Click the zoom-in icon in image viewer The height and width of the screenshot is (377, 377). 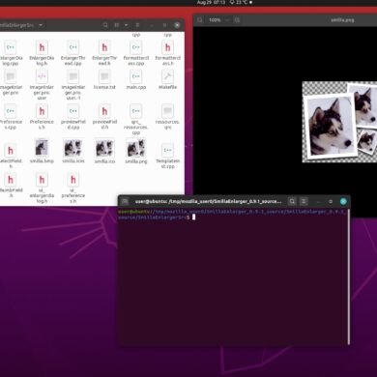(237, 20)
